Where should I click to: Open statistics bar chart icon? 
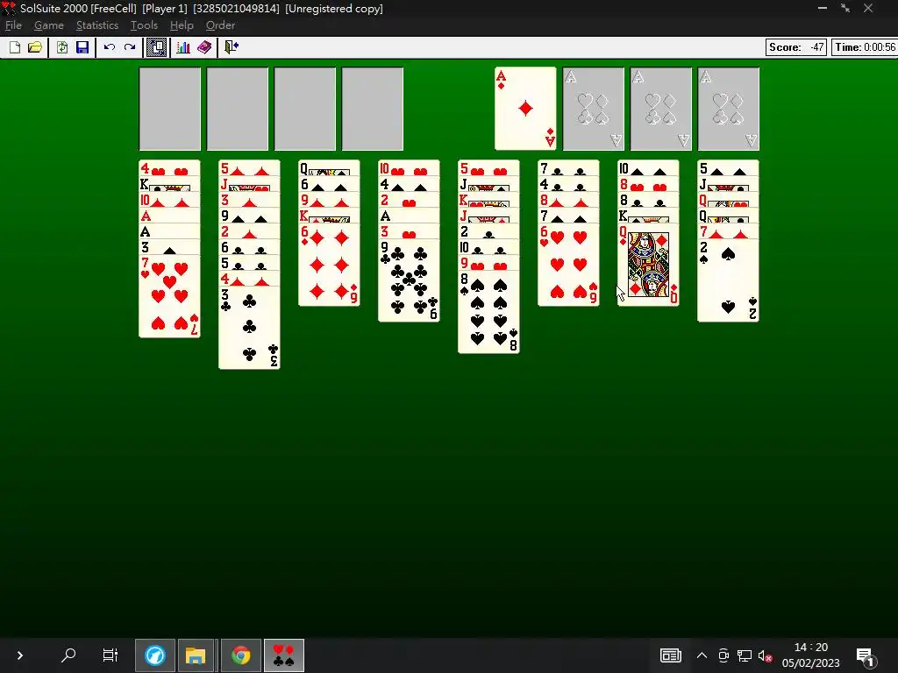(x=183, y=47)
